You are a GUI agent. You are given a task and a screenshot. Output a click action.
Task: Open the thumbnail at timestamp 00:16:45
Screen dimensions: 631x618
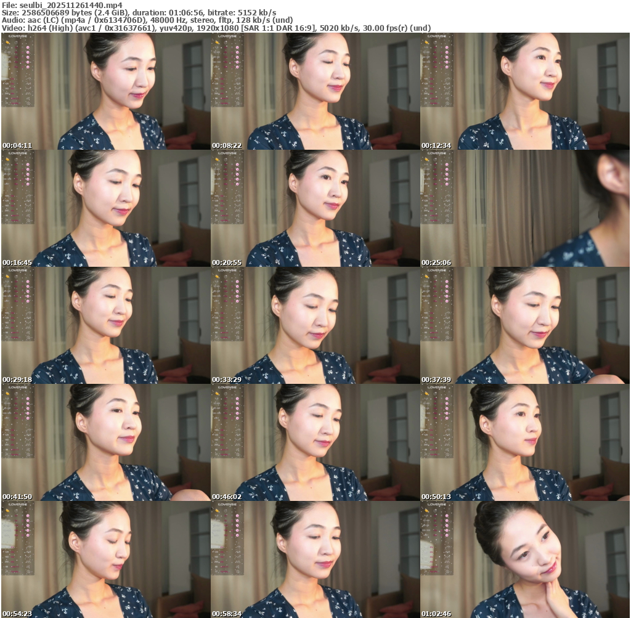tap(106, 208)
